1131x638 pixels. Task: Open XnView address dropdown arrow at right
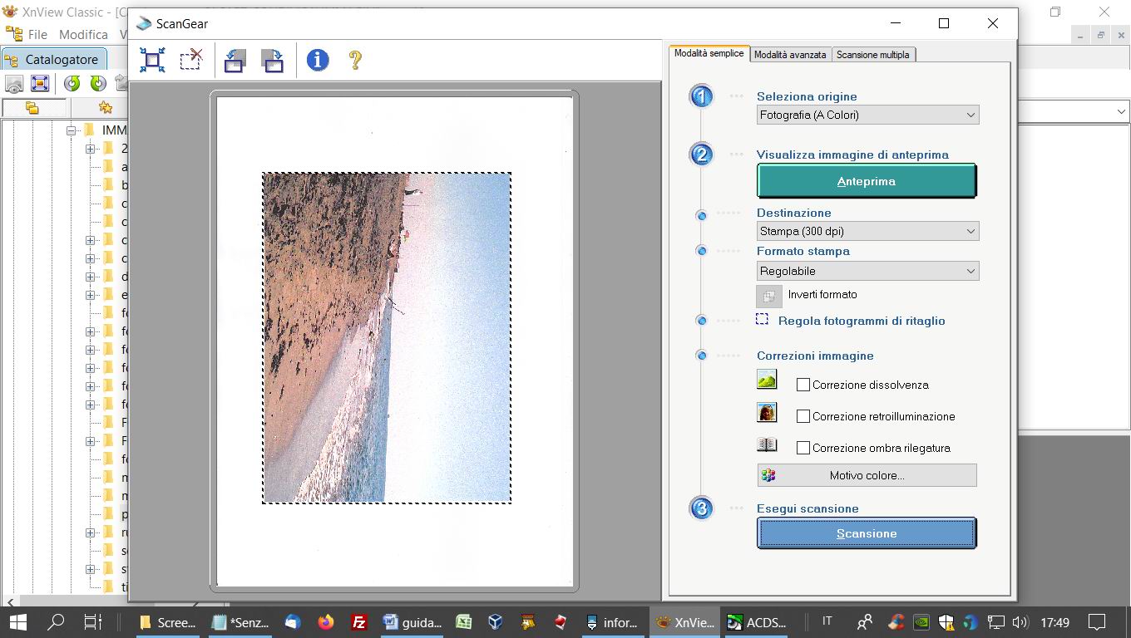coord(1121,111)
